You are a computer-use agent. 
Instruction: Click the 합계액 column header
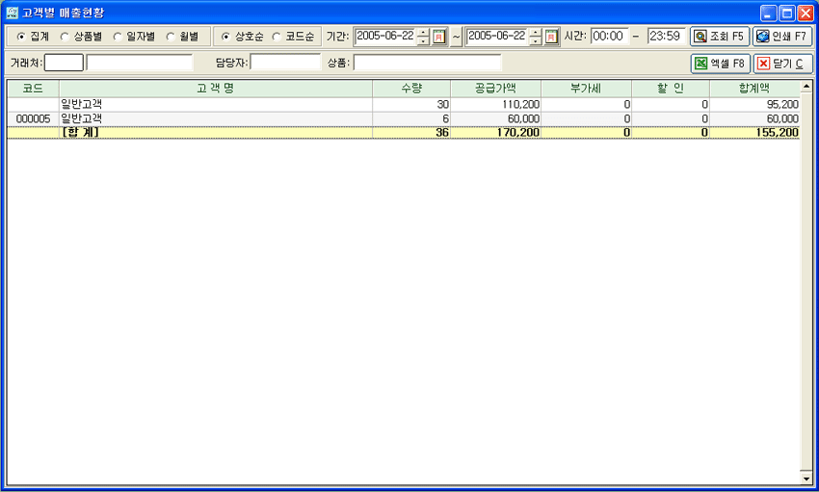[754, 89]
